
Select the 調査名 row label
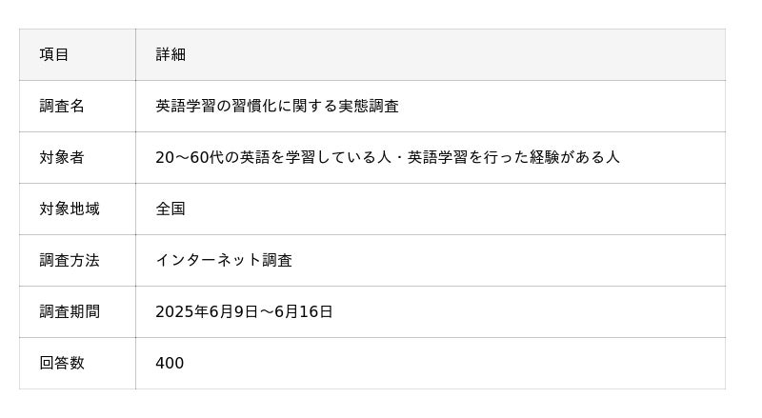[62, 106]
